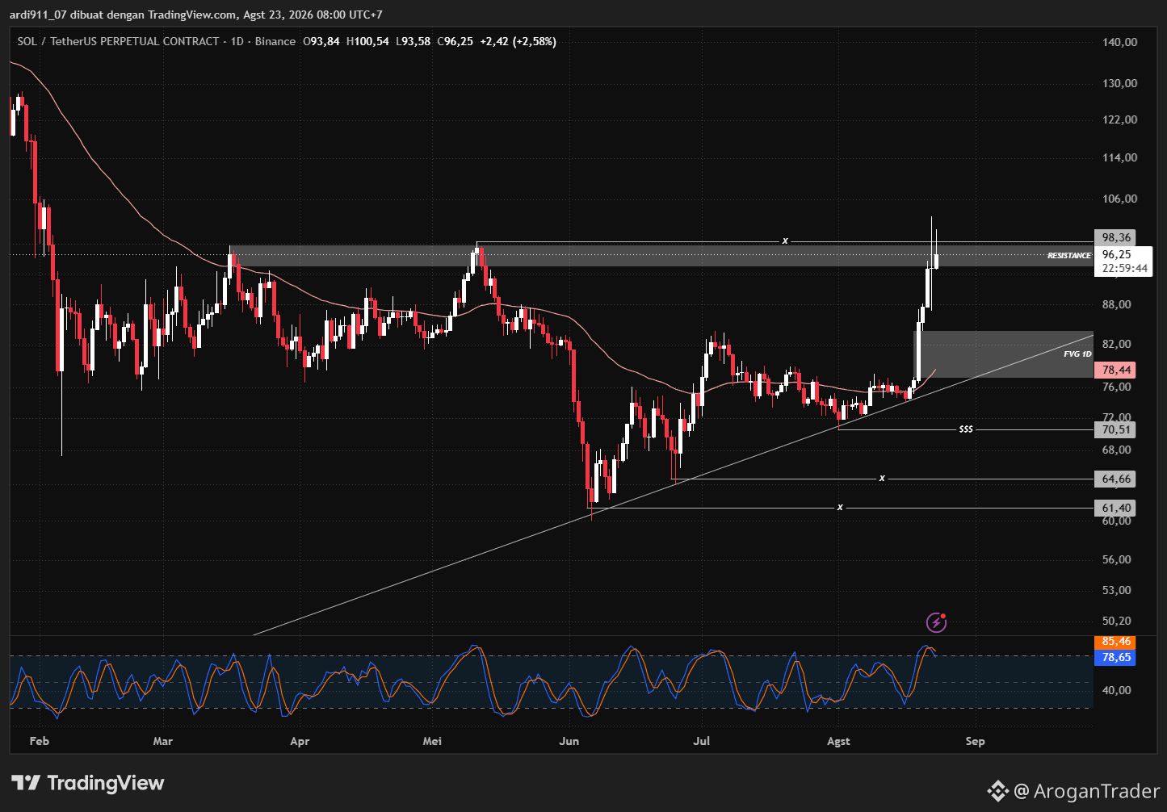The width and height of the screenshot is (1167, 812).
Task: Click the FVG 1D label
Action: [1077, 354]
